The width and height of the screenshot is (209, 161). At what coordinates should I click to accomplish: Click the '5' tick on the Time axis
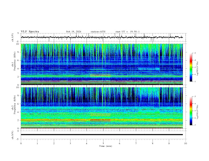pos(103,143)
